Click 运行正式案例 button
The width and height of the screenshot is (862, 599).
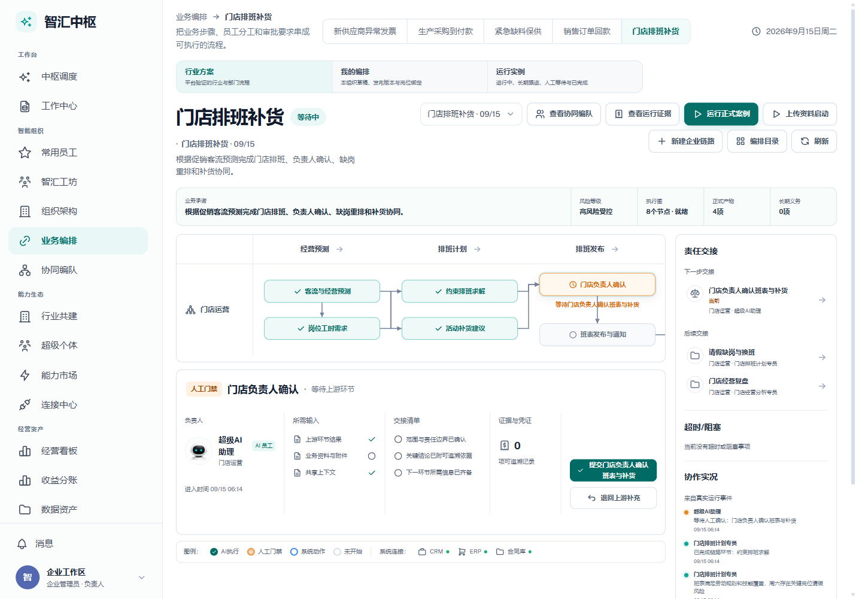(x=721, y=114)
